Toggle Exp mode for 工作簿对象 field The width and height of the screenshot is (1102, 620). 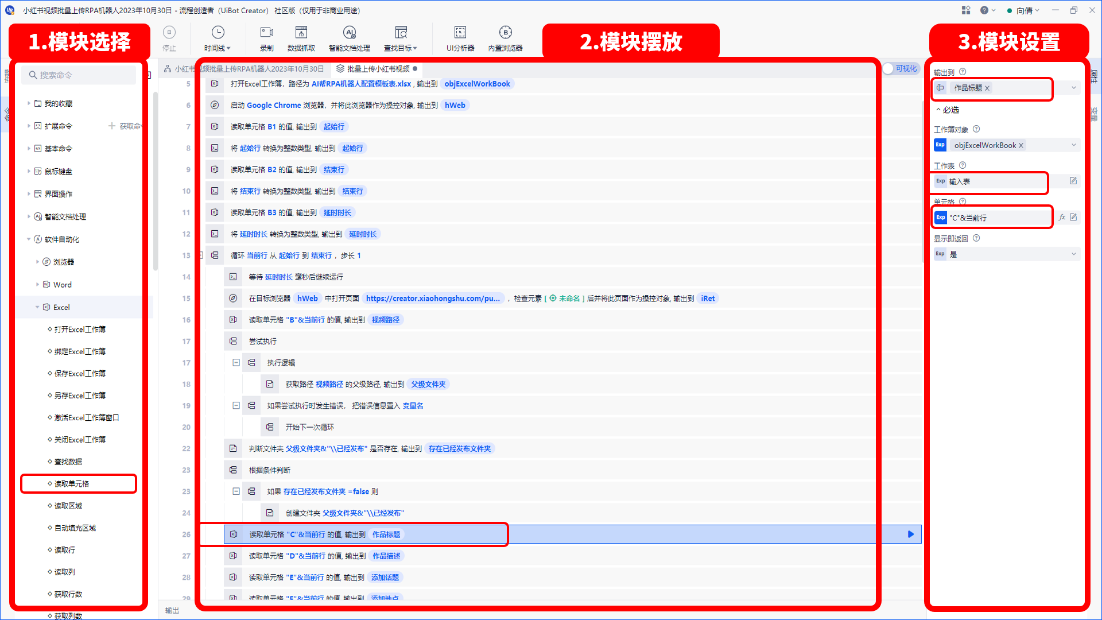(940, 145)
